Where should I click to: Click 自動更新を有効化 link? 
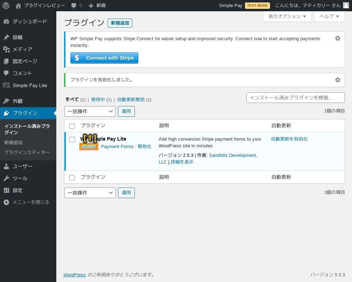click(289, 139)
